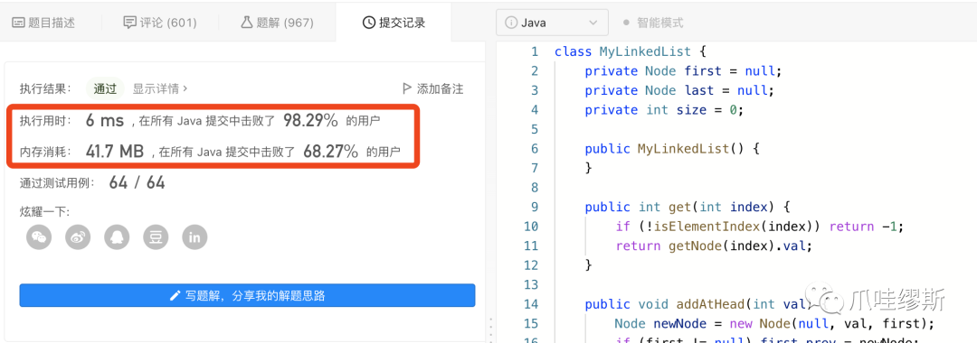Click the pencil icon on 写题解 button

click(x=175, y=296)
